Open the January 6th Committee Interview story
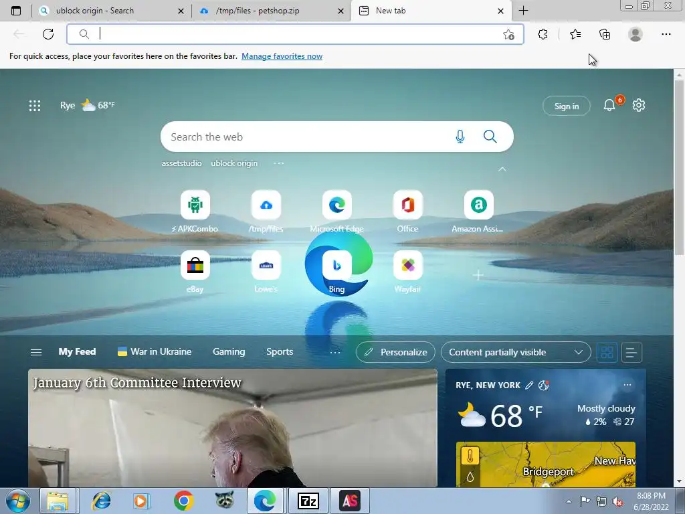685x514 pixels. pos(232,428)
